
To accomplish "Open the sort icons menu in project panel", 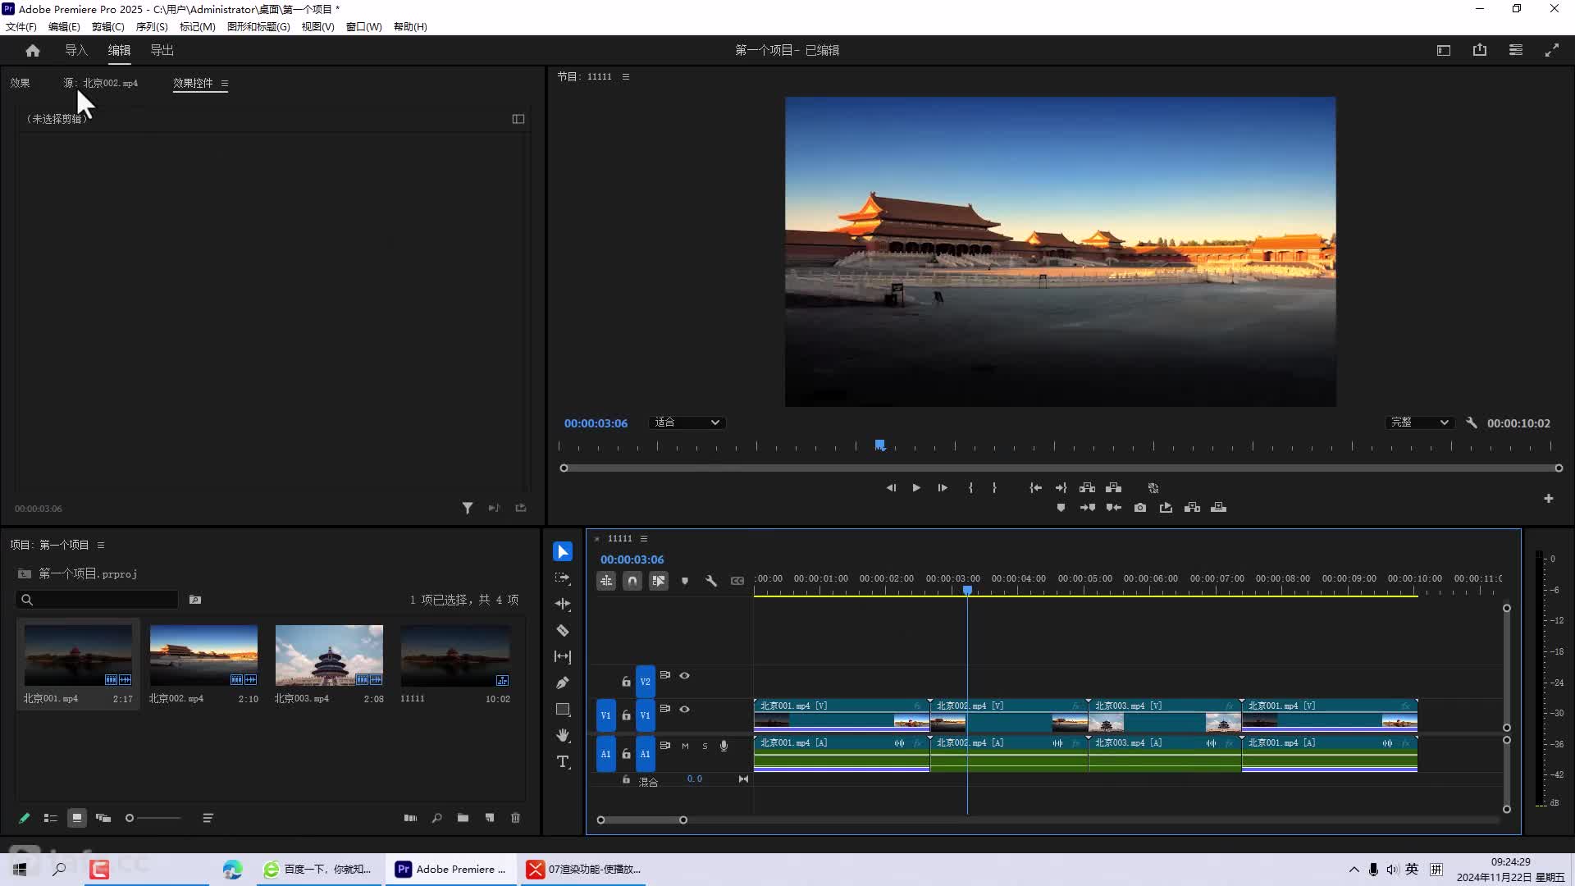I will [x=208, y=818].
